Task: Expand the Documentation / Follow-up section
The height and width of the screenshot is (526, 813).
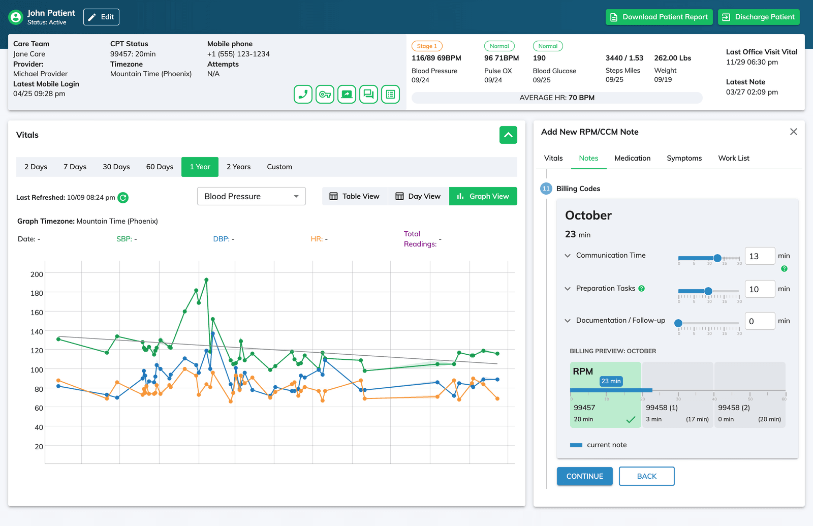Action: (x=568, y=321)
